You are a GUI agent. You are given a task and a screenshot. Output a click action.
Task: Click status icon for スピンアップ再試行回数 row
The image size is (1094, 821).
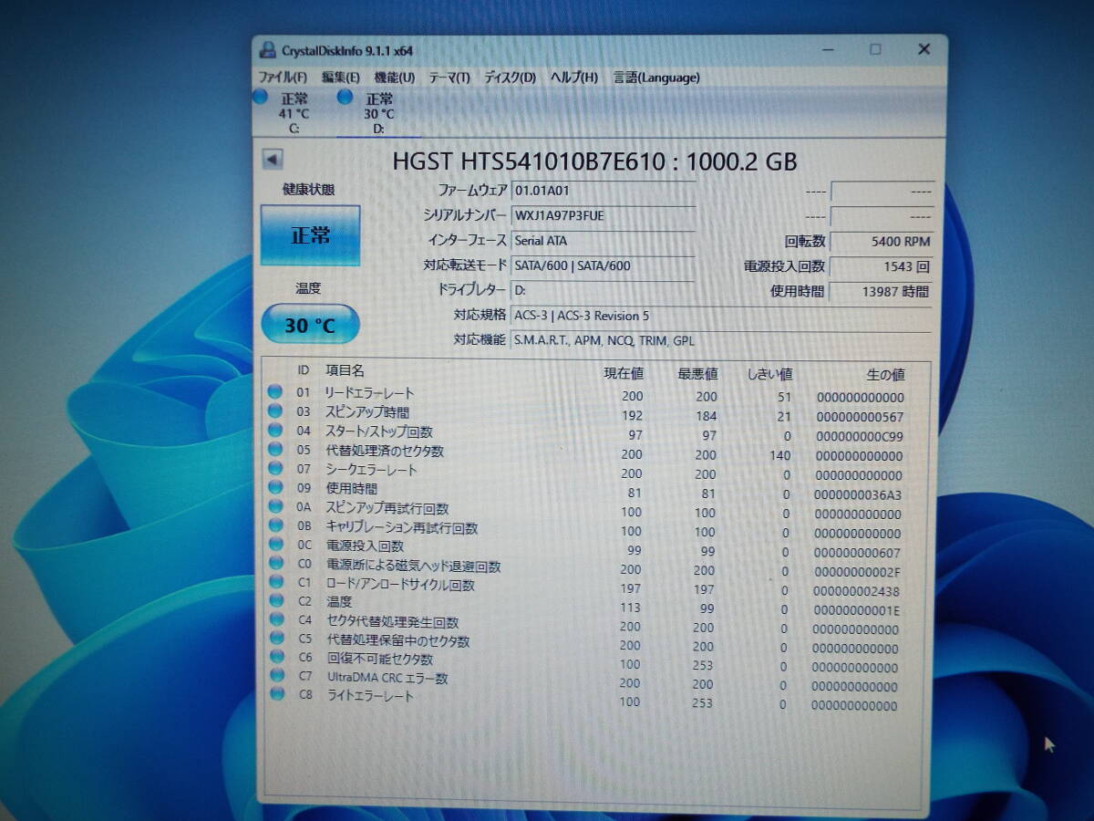pos(275,507)
